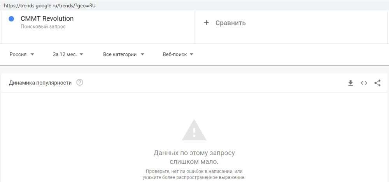The width and height of the screenshot is (389, 182).
Task: Download the Динамика популярности data as CSV
Action: (x=350, y=83)
